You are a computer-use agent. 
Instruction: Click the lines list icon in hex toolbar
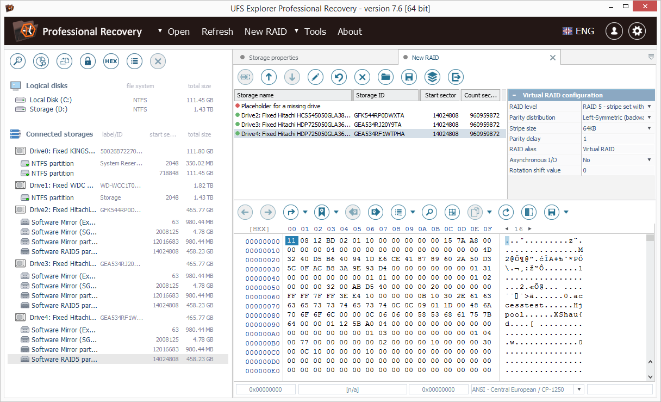[x=399, y=212]
